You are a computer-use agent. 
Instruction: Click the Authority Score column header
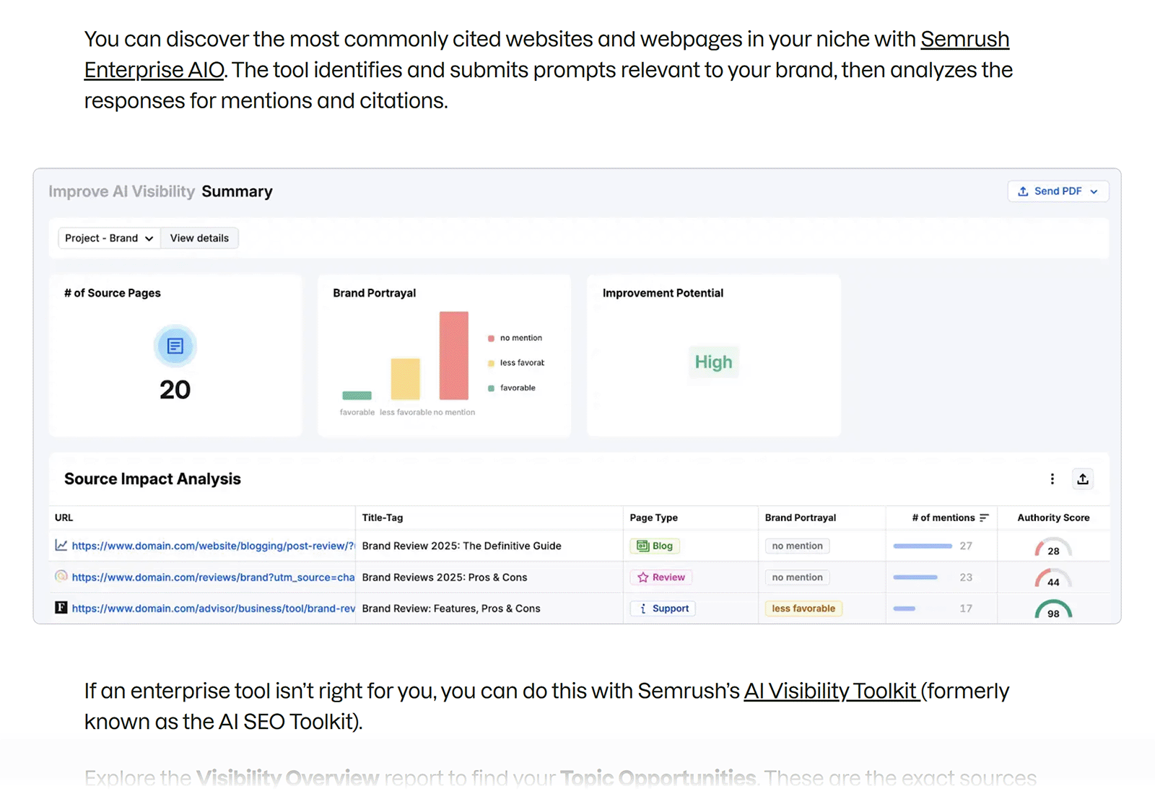(x=1053, y=518)
